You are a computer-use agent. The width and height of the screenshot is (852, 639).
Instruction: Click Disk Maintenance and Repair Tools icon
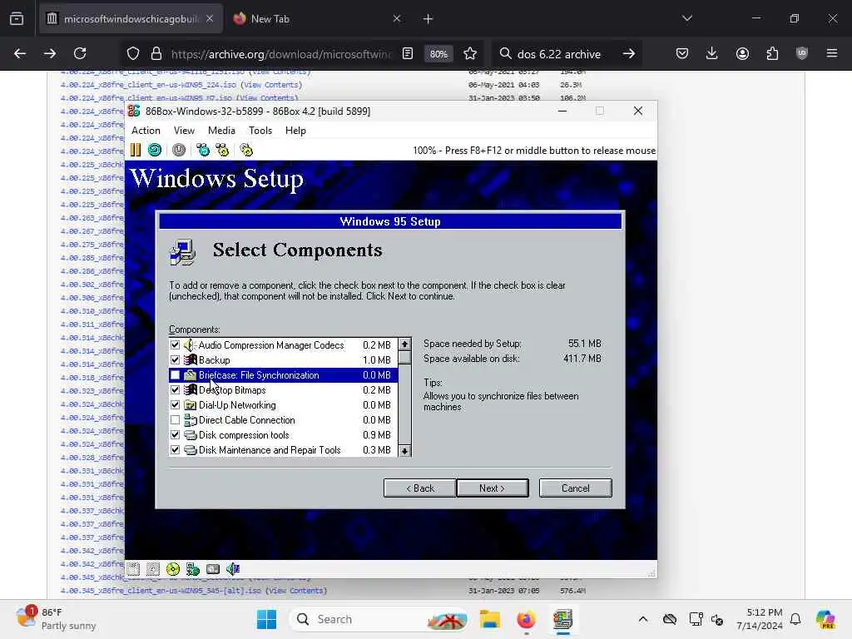click(x=190, y=450)
